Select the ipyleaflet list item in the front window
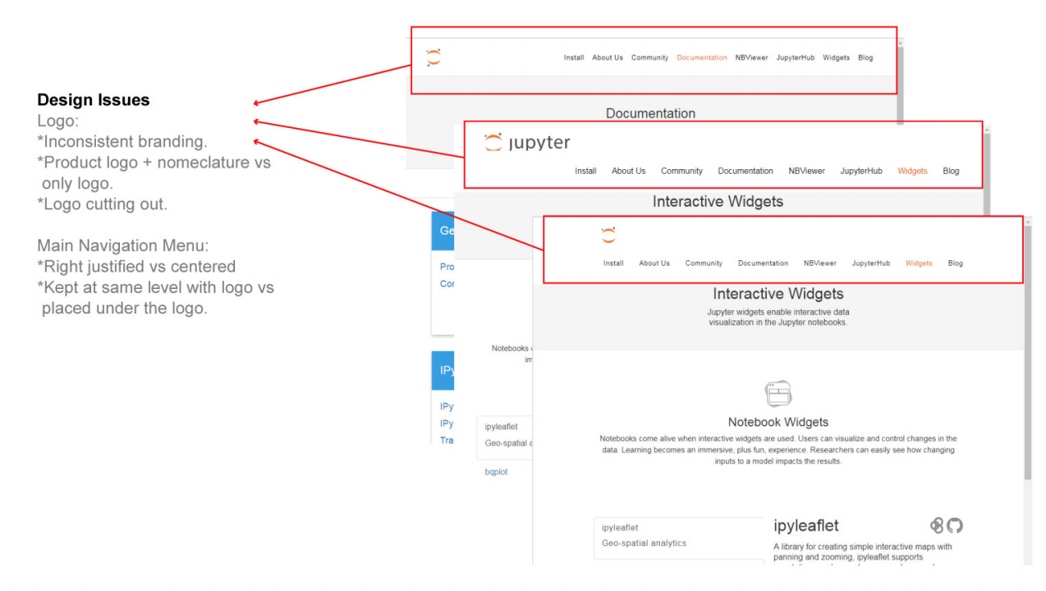Viewport: 1046px width, 591px height. (x=679, y=537)
